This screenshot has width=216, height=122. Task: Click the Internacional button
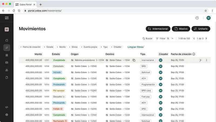tap(158, 29)
